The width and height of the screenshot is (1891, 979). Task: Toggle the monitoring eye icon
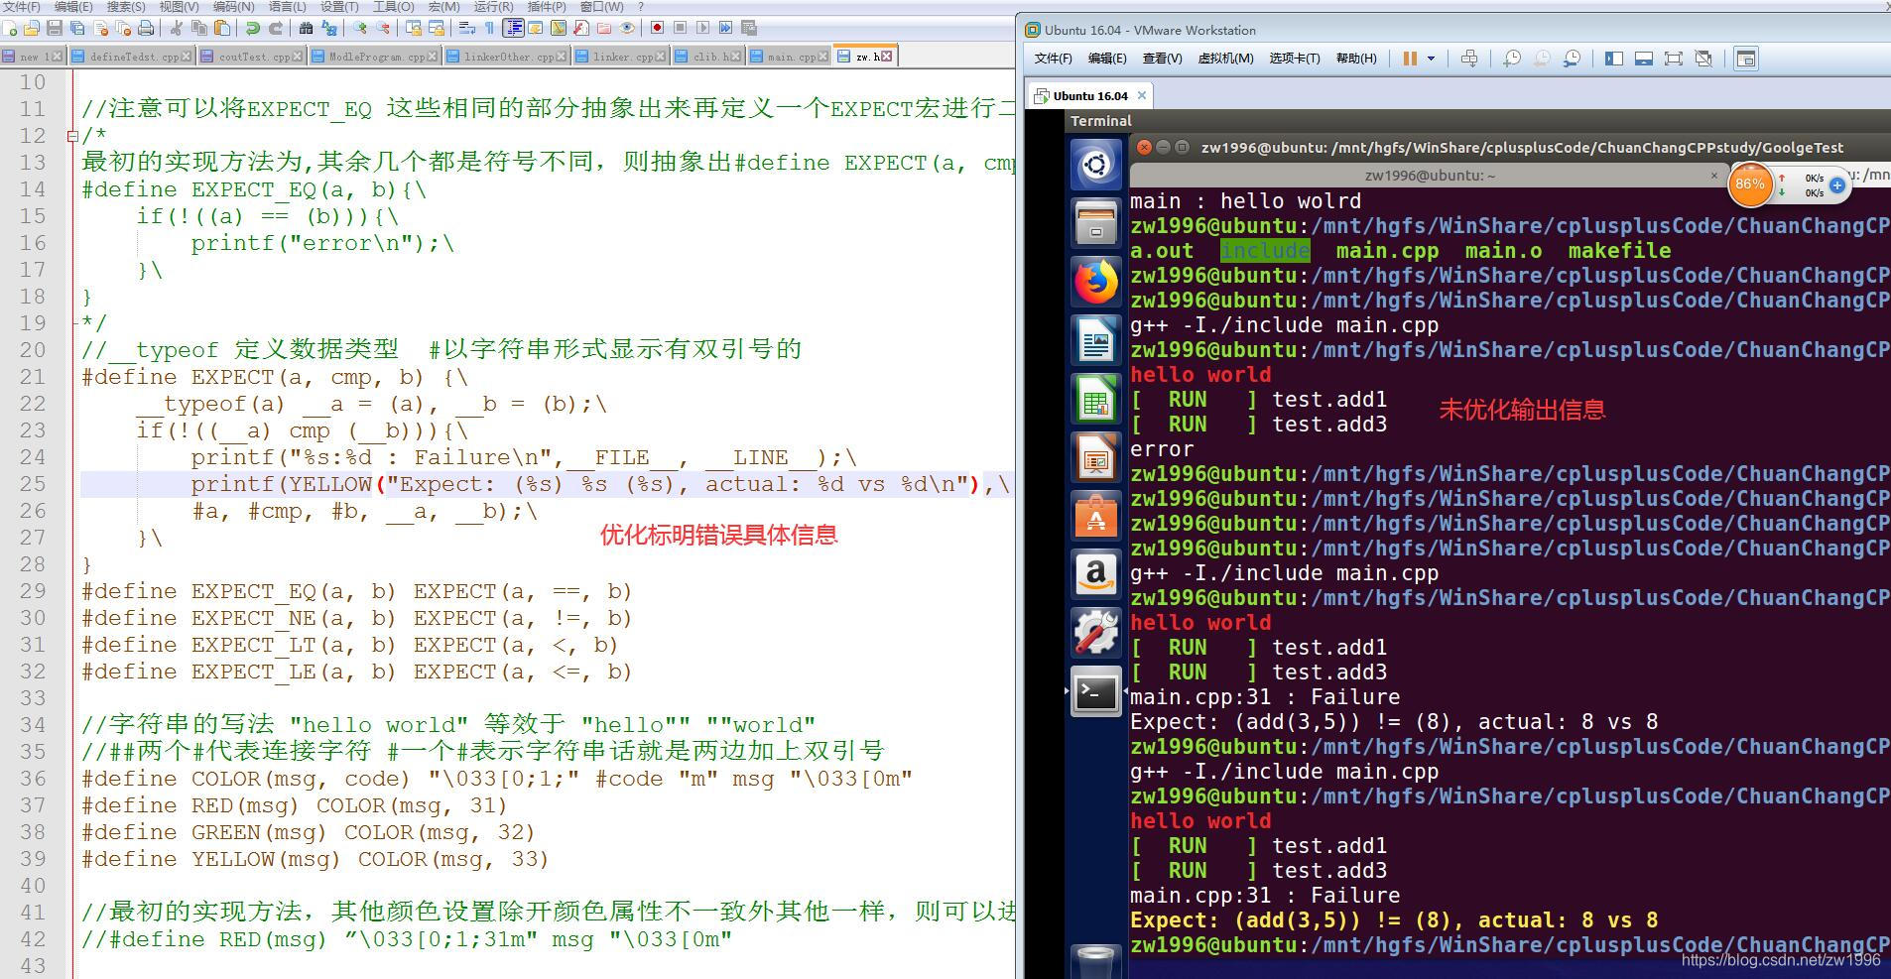coord(627,28)
